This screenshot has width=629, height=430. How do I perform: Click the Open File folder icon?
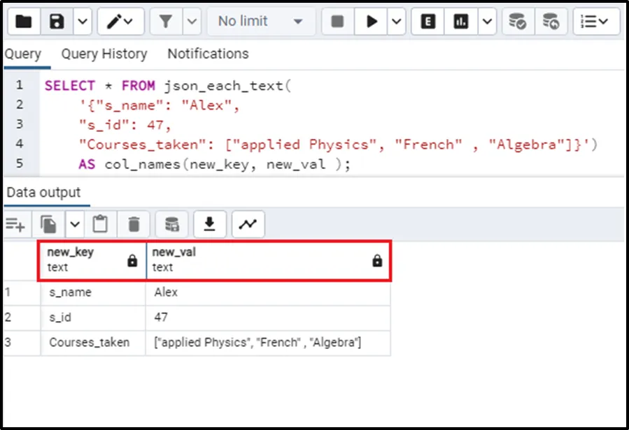pyautogui.click(x=24, y=22)
